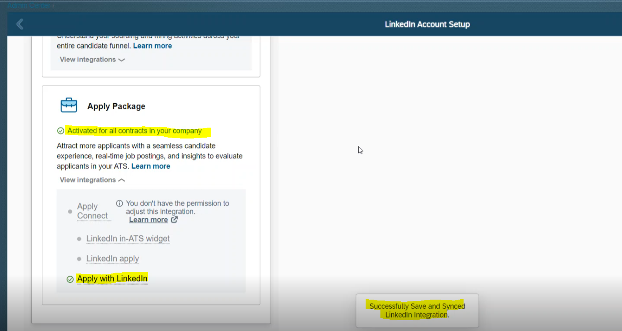Open the Admin Center breadcrumb link
Image resolution: width=622 pixels, height=331 pixels.
pyautogui.click(x=29, y=5)
